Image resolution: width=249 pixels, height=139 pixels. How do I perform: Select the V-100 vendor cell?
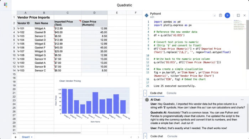25,63
